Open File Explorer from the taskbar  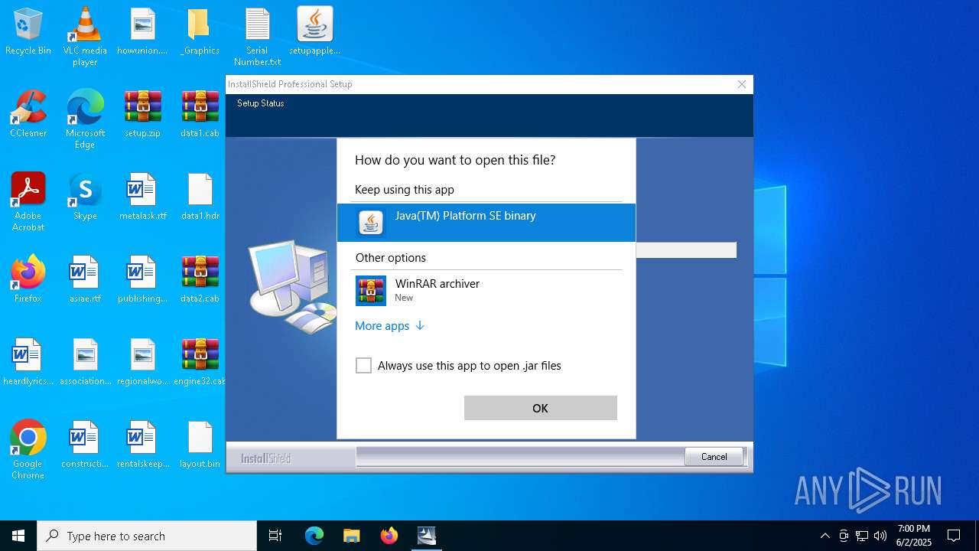(351, 536)
